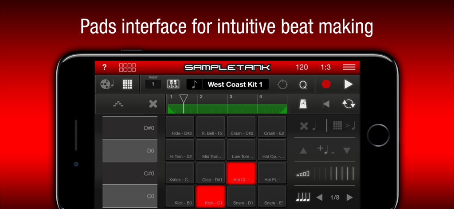Decrease note value with left arrow
Image resolution: width=454 pixels, height=209 pixels.
tap(319, 198)
